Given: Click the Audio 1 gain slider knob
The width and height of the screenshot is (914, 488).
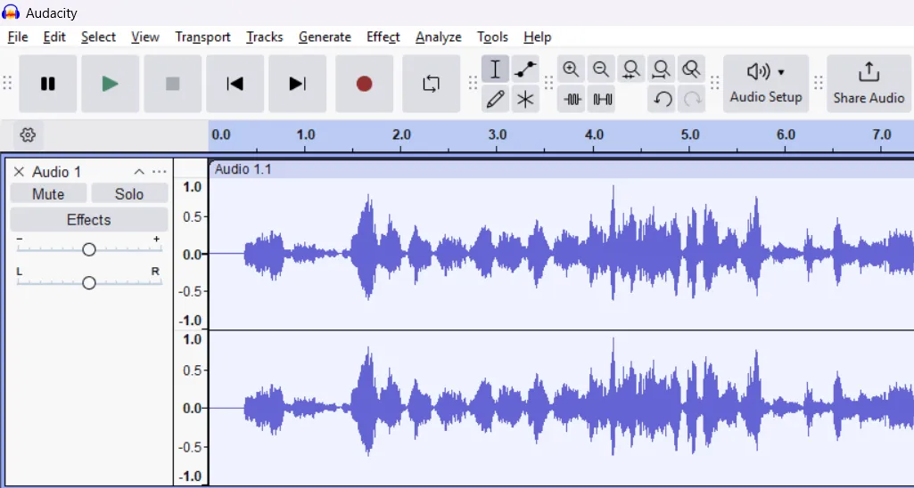Looking at the screenshot, I should coord(88,250).
